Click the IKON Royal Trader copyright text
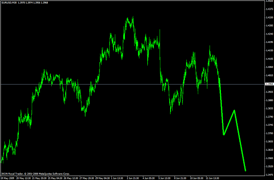Image resolution: width=274 pixels, height=180 pixels. [36, 174]
